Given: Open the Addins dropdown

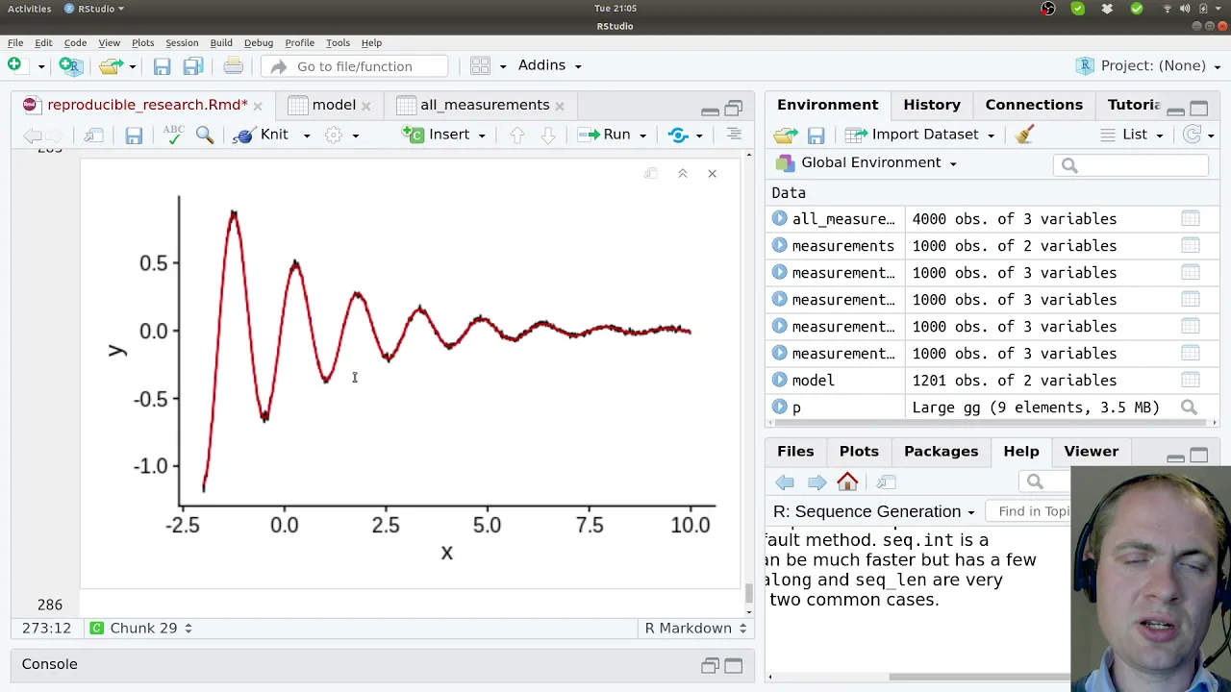Looking at the screenshot, I should (549, 65).
